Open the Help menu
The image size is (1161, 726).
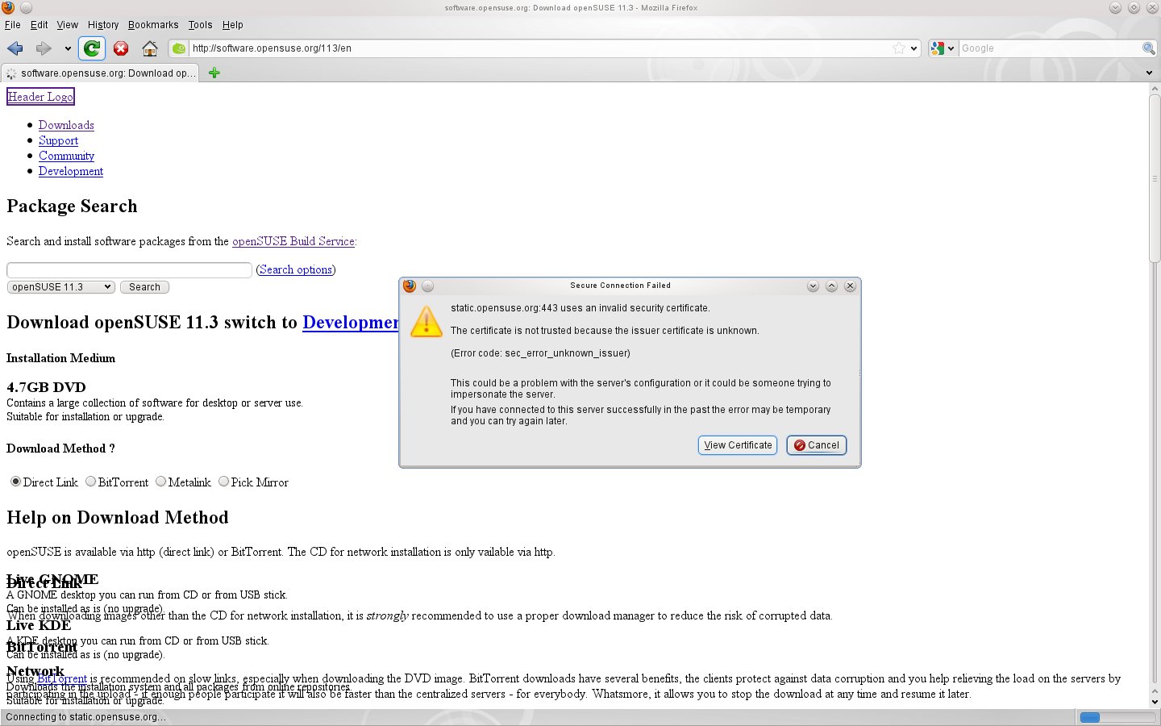(233, 25)
